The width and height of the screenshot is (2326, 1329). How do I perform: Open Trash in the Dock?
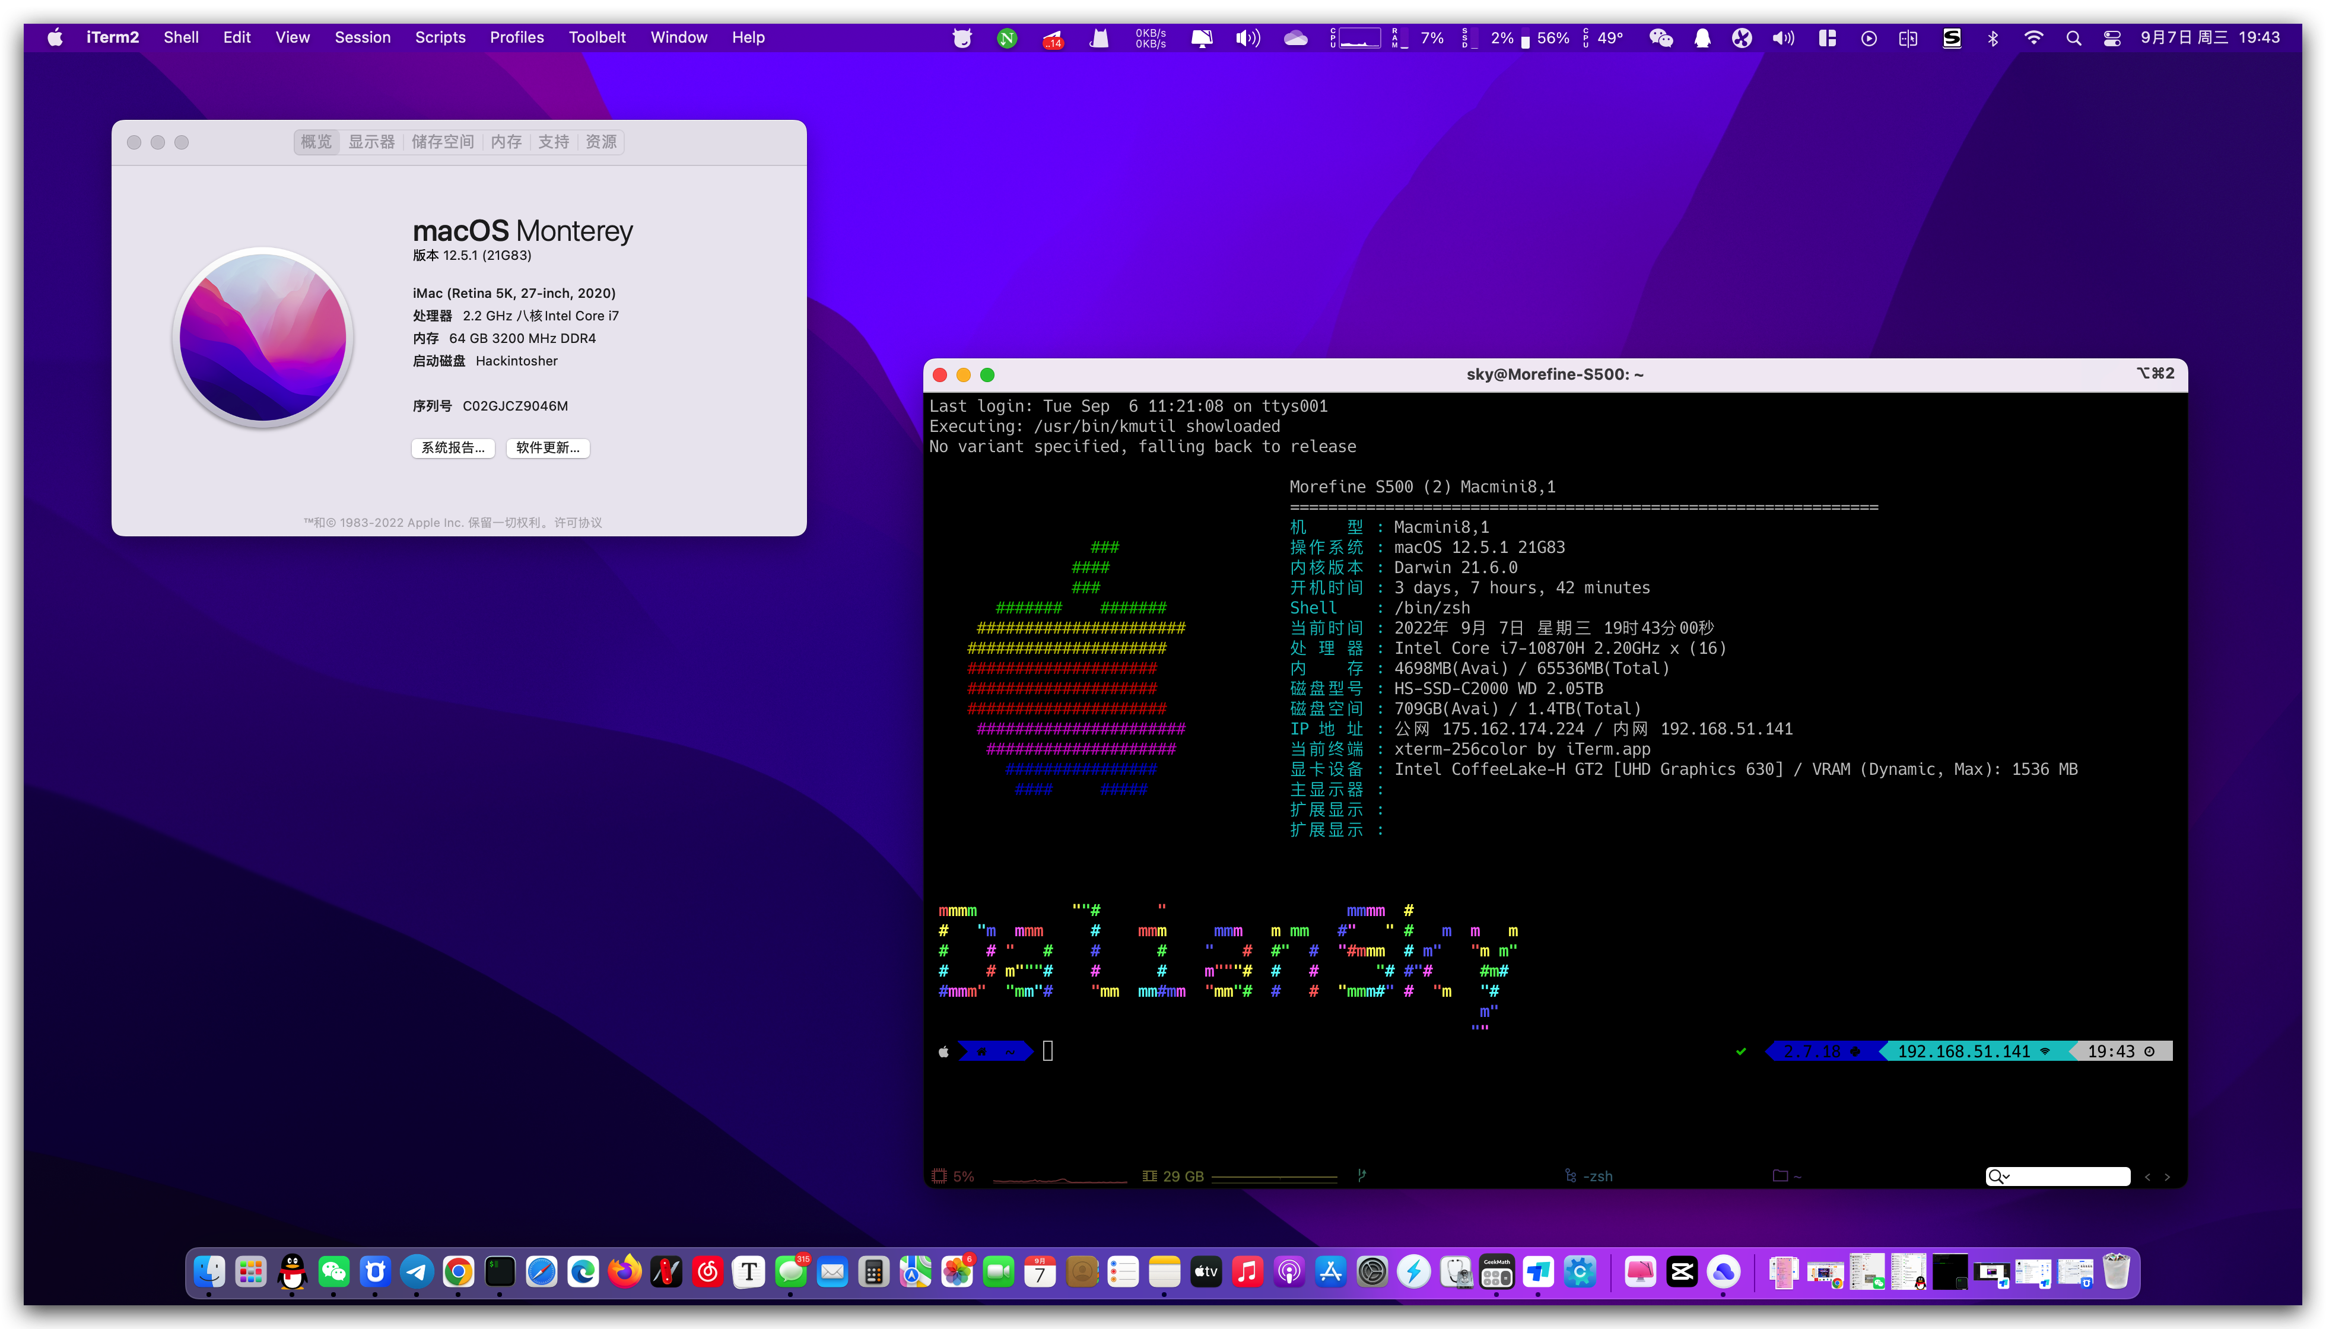pyautogui.click(x=2116, y=1271)
